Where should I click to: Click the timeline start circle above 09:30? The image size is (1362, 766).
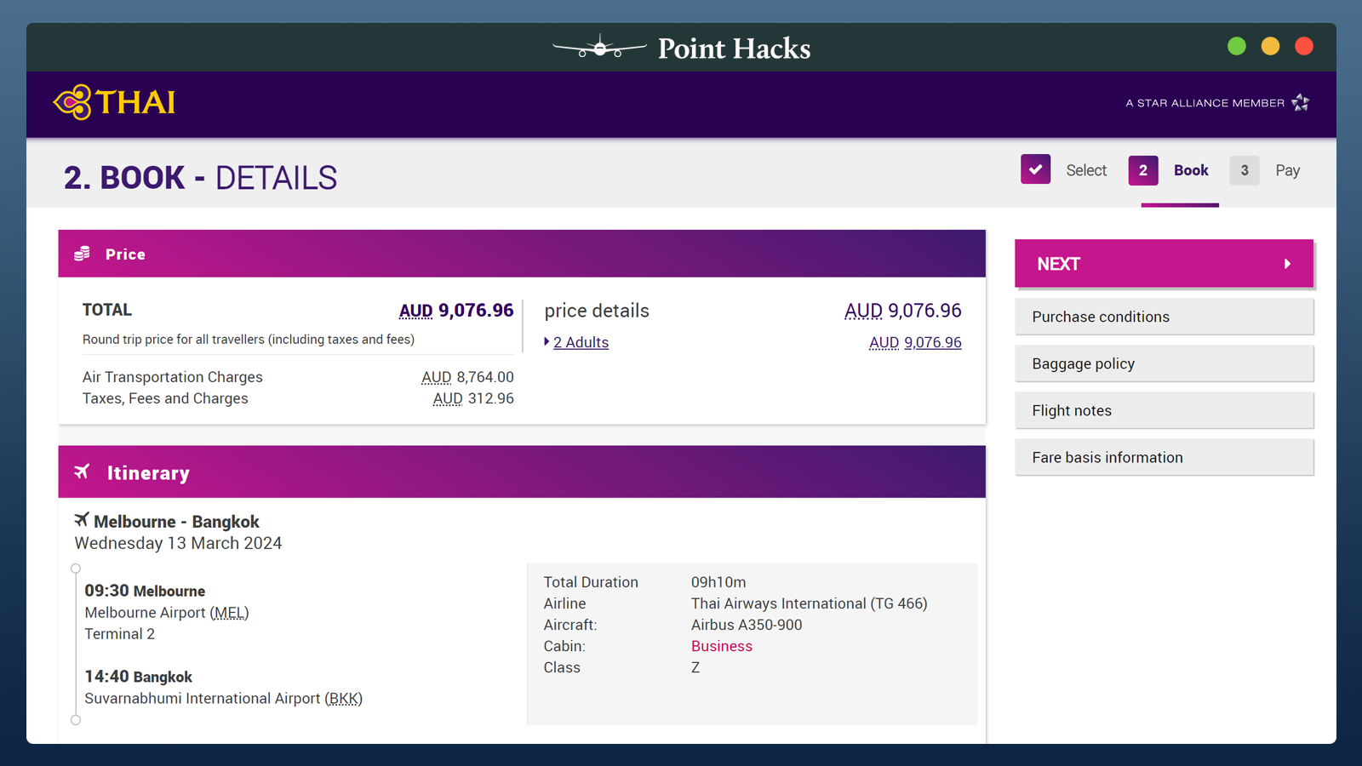tap(76, 569)
